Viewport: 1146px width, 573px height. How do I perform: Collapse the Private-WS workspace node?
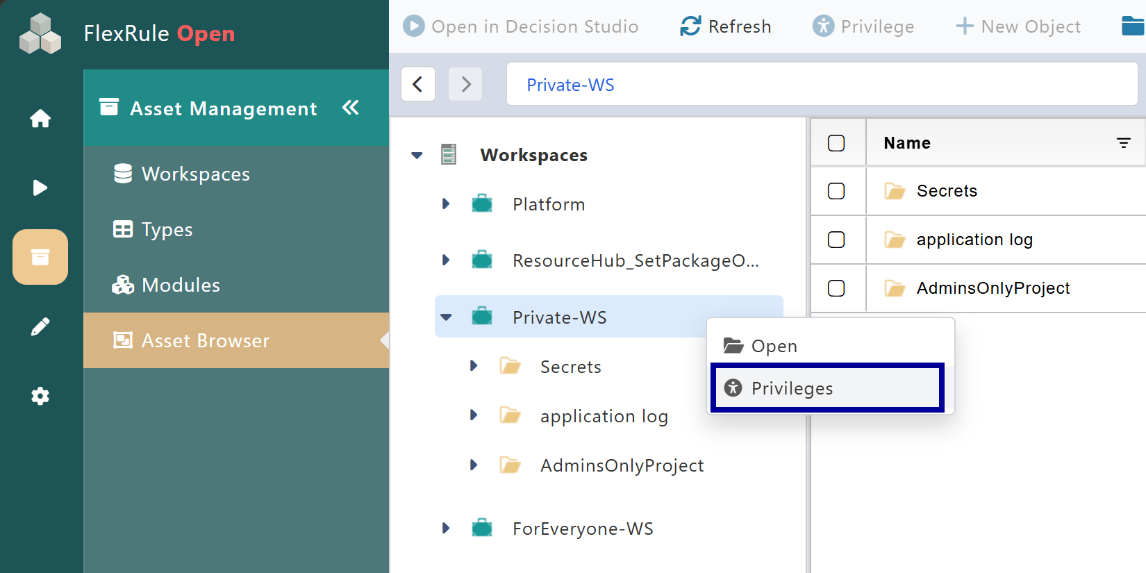(446, 317)
